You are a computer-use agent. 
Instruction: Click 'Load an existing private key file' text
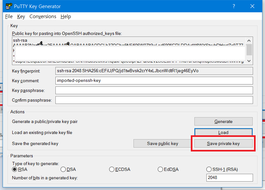tap(42, 133)
